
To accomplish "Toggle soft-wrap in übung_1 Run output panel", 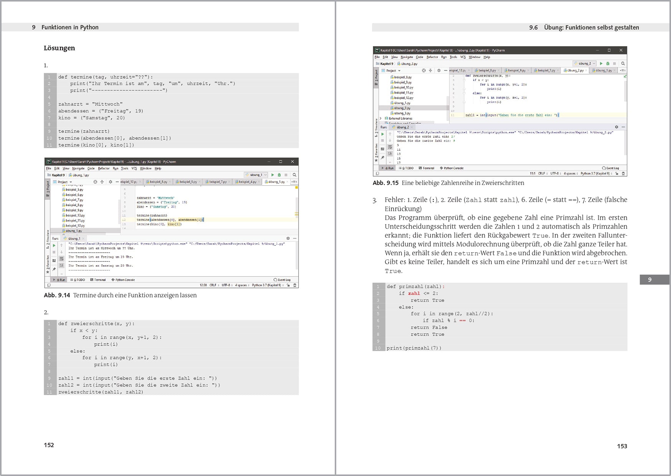I will pos(61,259).
